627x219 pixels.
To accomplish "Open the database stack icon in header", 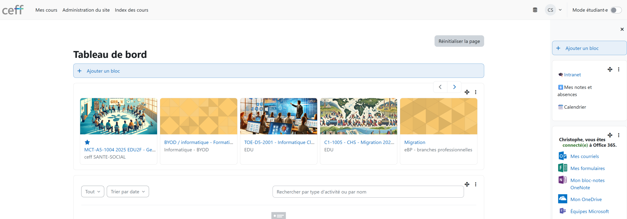I will pyautogui.click(x=535, y=10).
